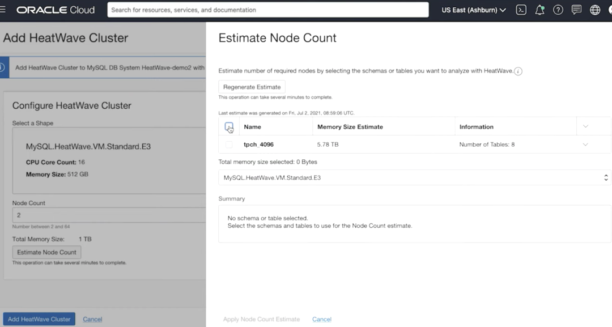Screen dimensions: 612x327
Task: Click the Add HeatWave Cluster button
Action: point(39,319)
